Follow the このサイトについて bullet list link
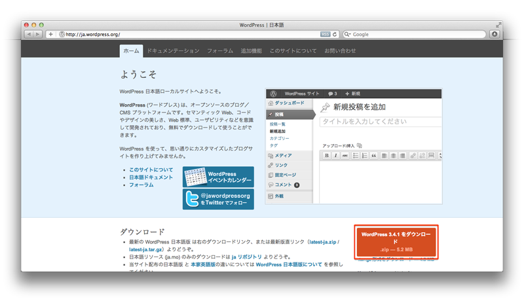This screenshot has height=301, width=524. click(151, 169)
